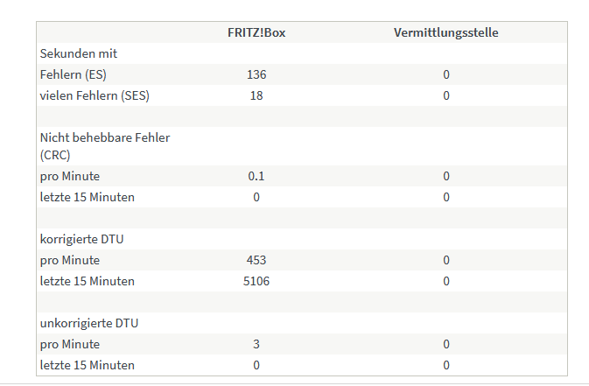Select korrigierte DTU value 5106
This screenshot has width=589, height=386.
tap(256, 282)
